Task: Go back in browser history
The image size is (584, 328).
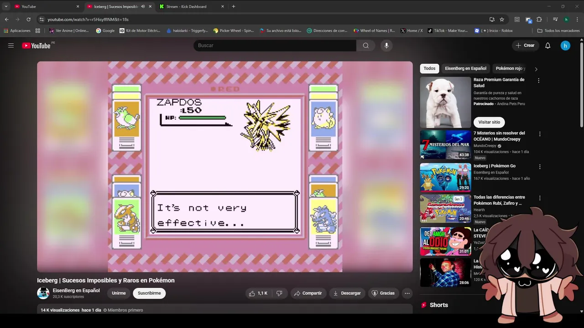Action: tap(6, 20)
